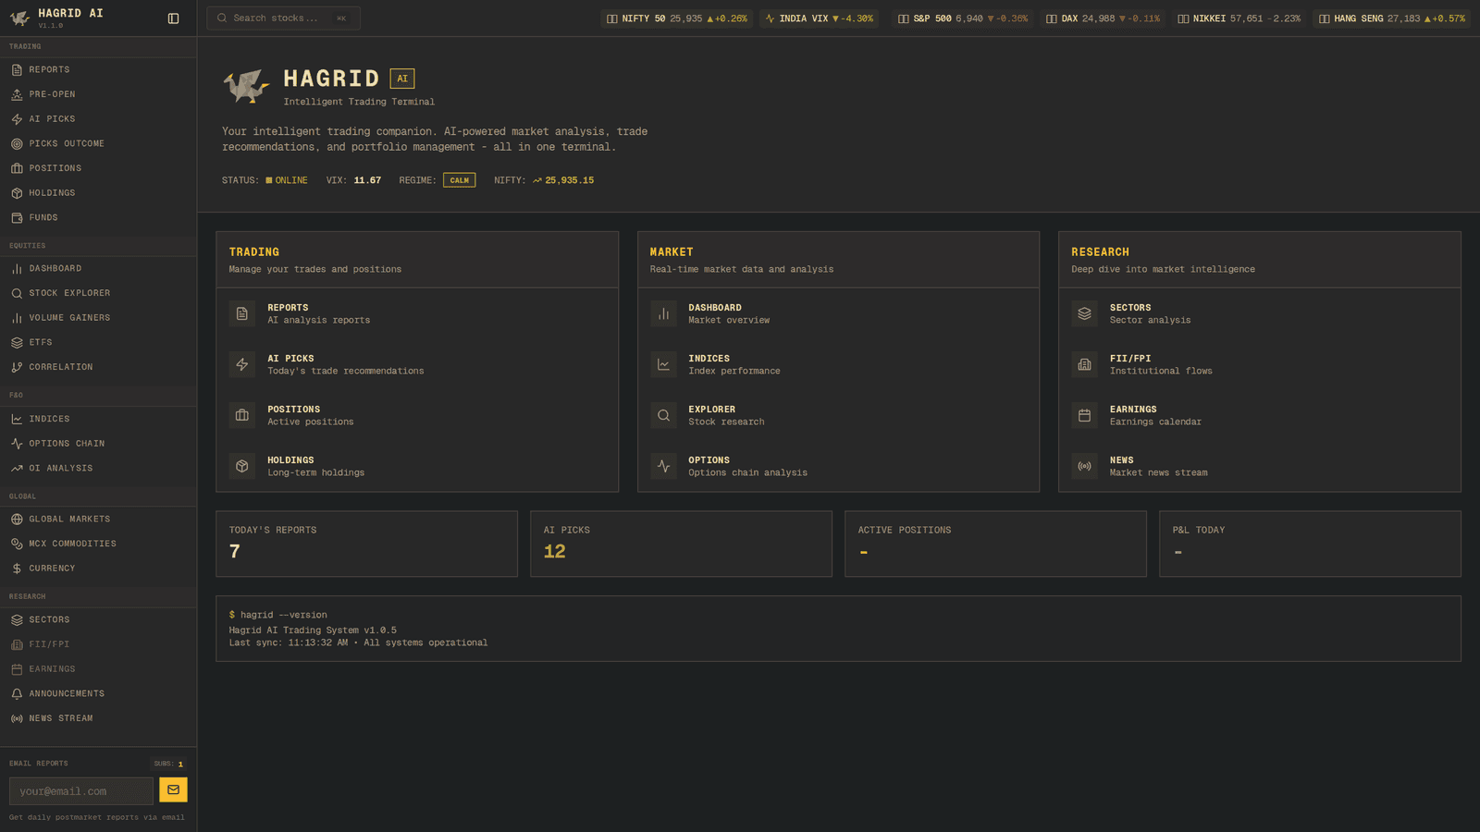Click the AI Picks stat card showing 12
The image size is (1480, 832).
click(681, 544)
